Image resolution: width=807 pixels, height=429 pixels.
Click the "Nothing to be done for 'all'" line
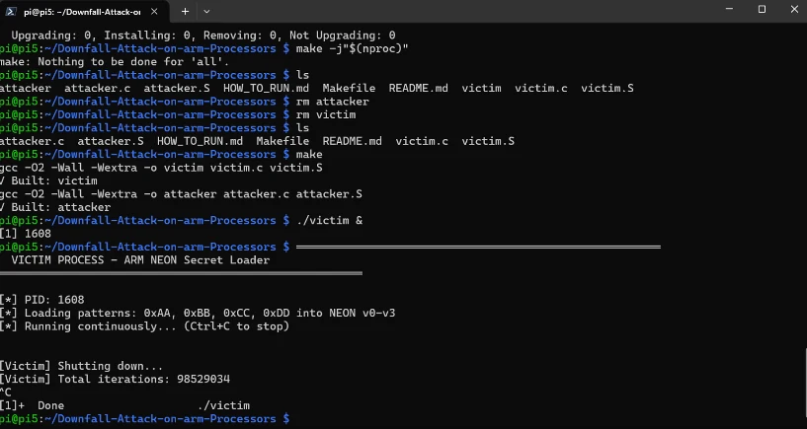point(115,62)
